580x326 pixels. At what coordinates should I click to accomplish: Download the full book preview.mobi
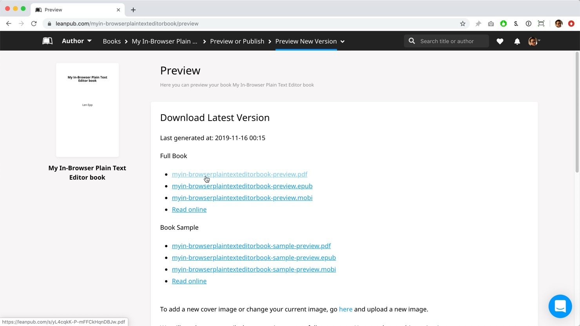tap(242, 198)
